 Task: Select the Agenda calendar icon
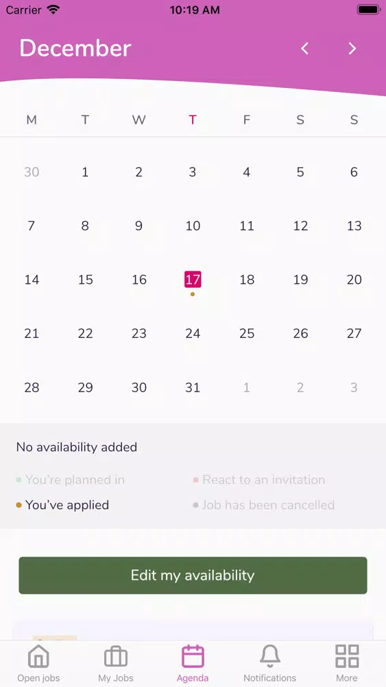[x=193, y=656]
